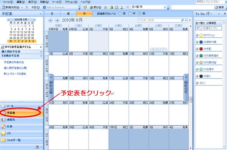This screenshot has height=150, width=227.
Task: Click the 01処理中 light green swatch
Action: [x=201, y=69]
